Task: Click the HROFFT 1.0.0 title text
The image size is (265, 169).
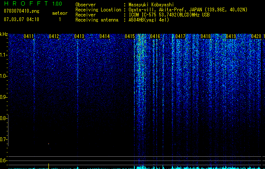Action: tap(33, 3)
